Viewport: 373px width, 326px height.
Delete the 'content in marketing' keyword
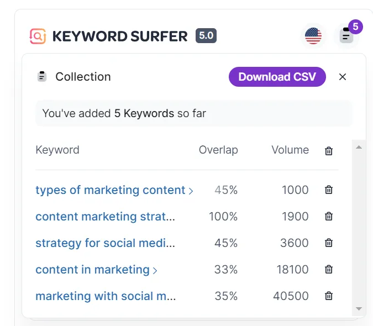click(x=329, y=270)
